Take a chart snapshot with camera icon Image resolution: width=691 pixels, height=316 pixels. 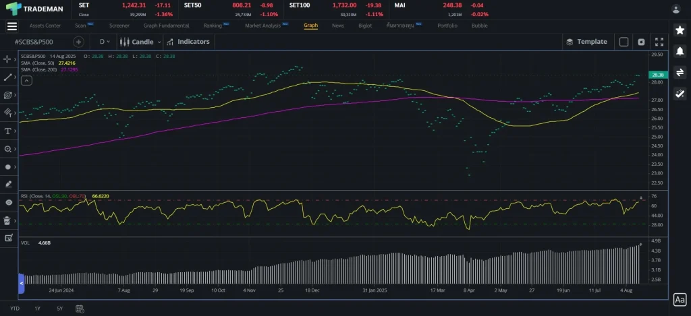point(641,42)
